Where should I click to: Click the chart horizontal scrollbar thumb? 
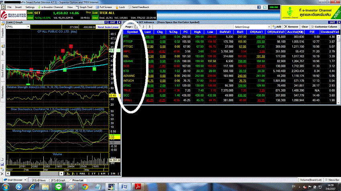point(50,174)
